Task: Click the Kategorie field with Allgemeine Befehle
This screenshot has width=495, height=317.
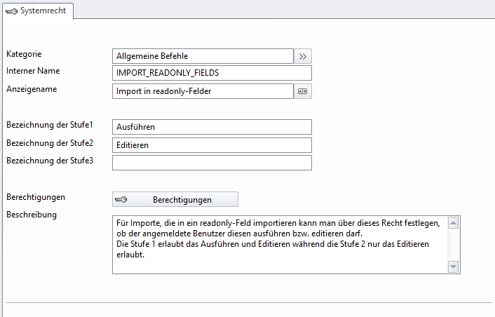Action: point(203,56)
